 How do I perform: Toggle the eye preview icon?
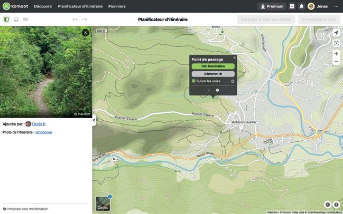(25, 20)
